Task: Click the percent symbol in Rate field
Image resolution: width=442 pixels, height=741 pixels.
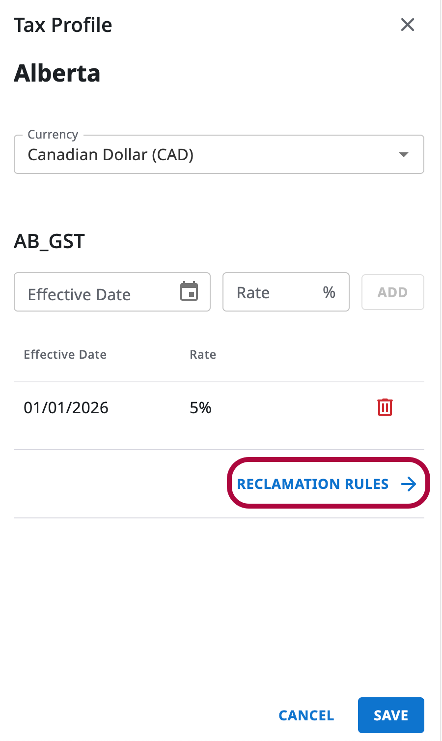Action: [329, 292]
